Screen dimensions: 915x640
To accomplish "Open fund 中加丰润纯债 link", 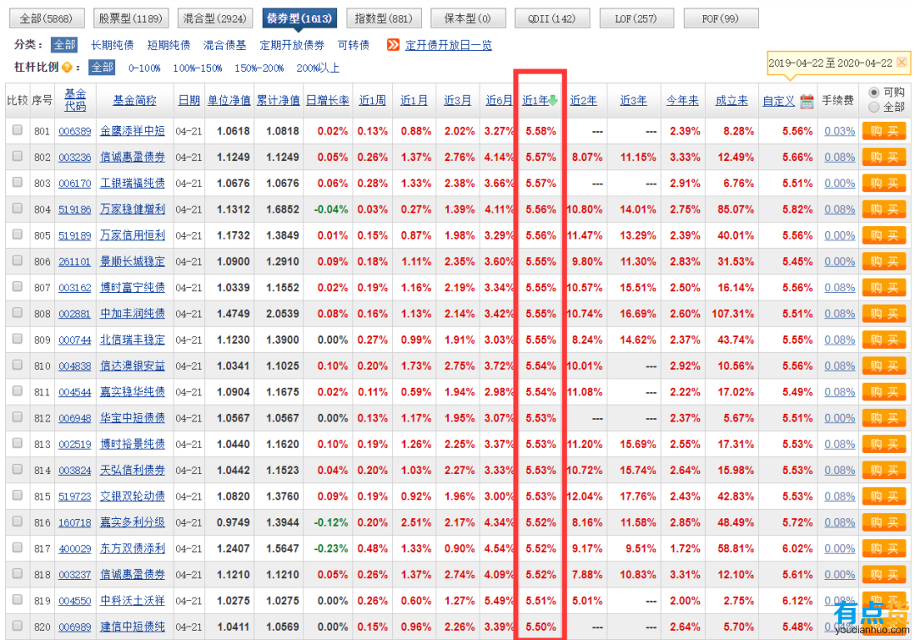I will [132, 313].
